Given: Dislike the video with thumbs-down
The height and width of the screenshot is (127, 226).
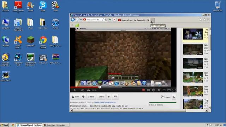Looking at the screenshot, I should pyautogui.click(x=83, y=97).
